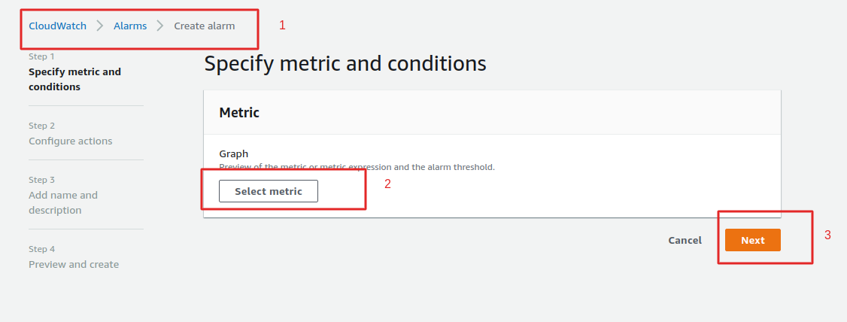
Task: Click the Step 2 label
Action: coord(41,126)
